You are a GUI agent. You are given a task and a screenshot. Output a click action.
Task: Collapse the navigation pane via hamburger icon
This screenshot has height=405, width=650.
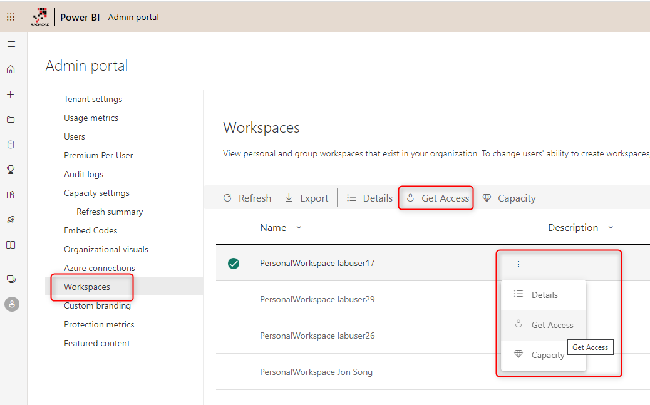click(x=11, y=44)
